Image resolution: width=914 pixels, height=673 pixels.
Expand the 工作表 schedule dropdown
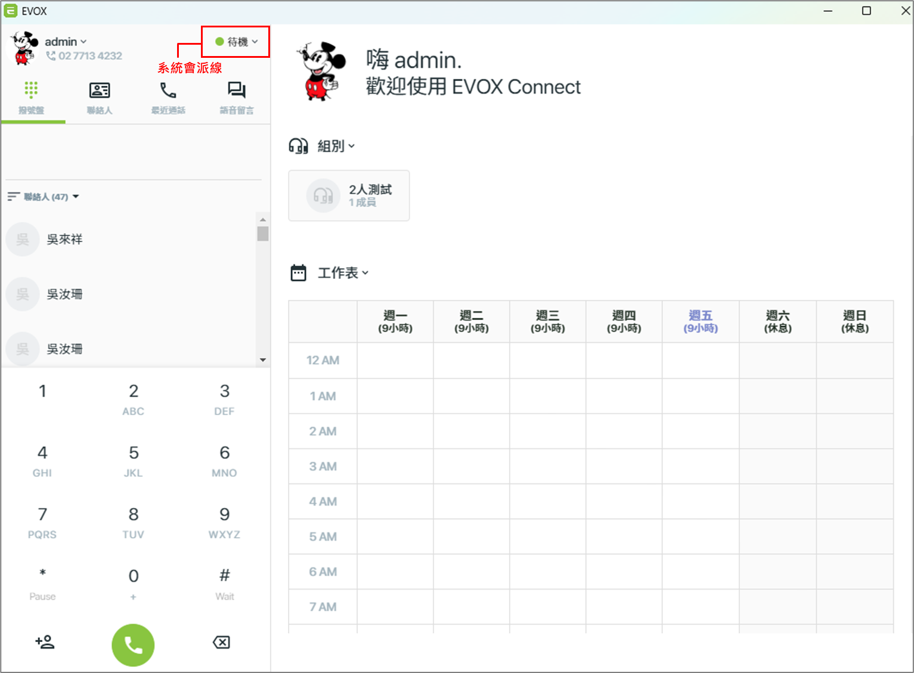click(343, 273)
